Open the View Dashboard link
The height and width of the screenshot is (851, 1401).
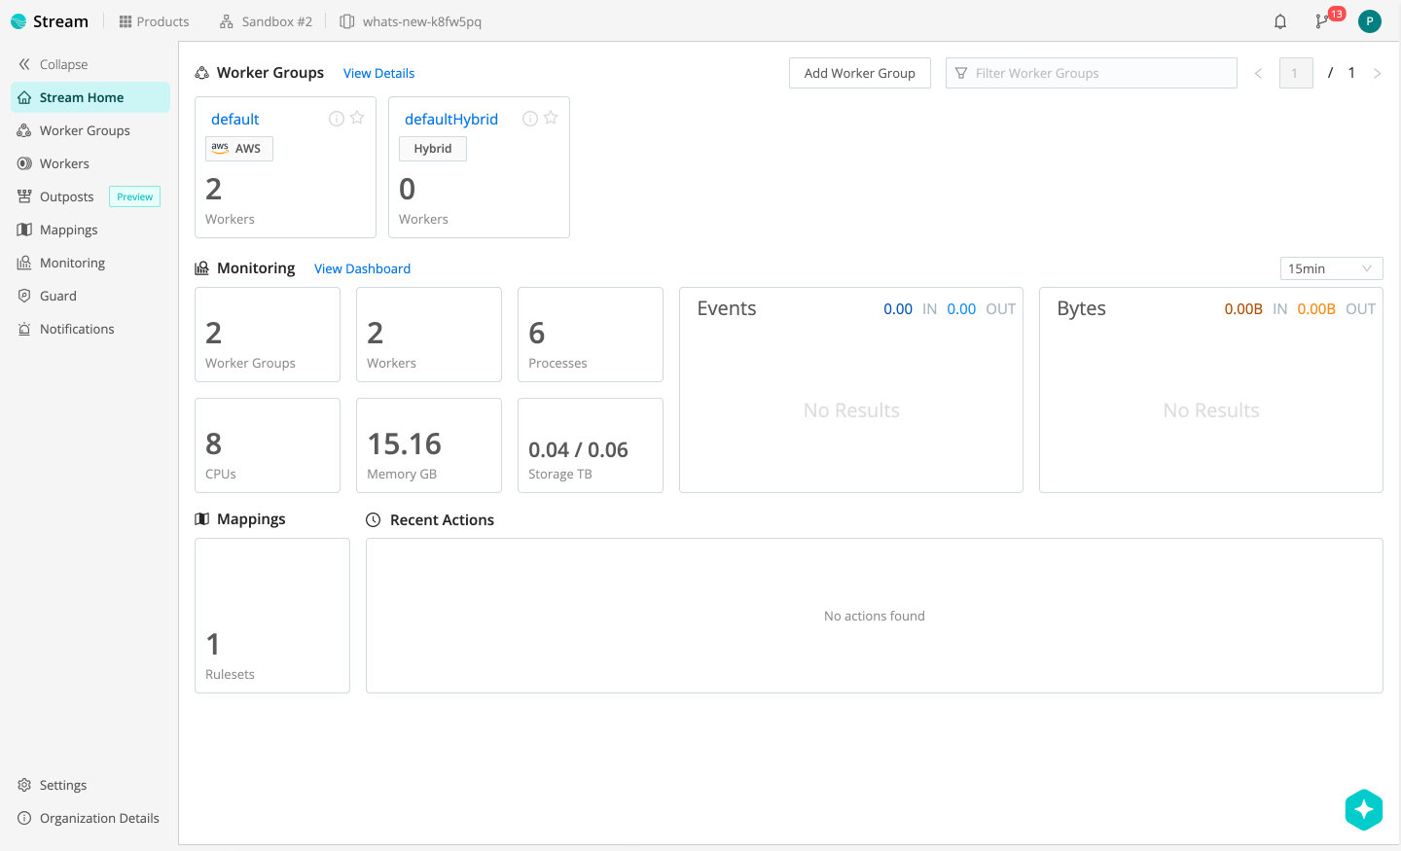tap(362, 268)
